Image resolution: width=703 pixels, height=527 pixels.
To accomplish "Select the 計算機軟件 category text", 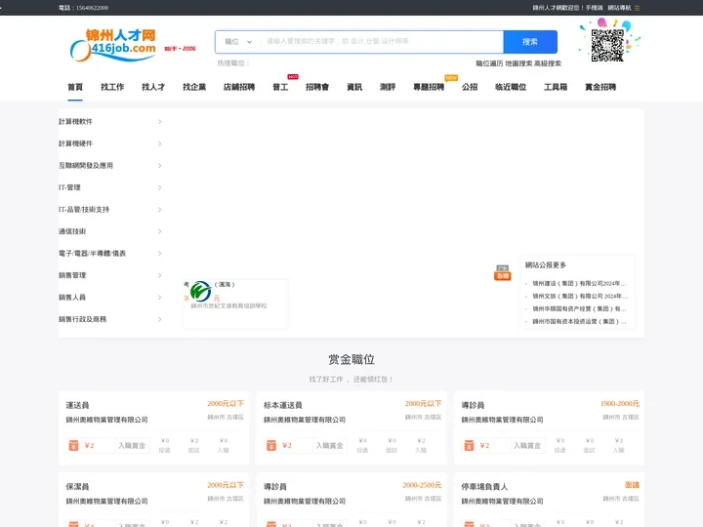I will click(75, 121).
